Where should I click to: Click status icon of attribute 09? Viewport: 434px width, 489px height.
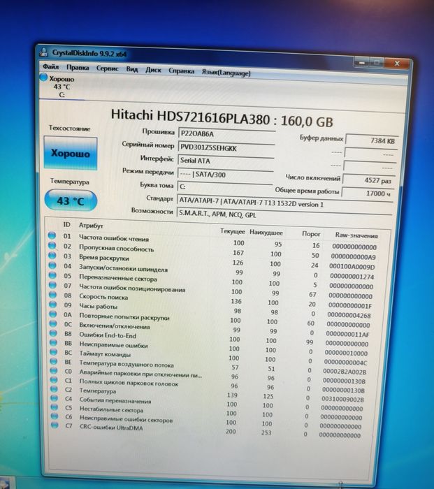pyautogui.click(x=52, y=305)
